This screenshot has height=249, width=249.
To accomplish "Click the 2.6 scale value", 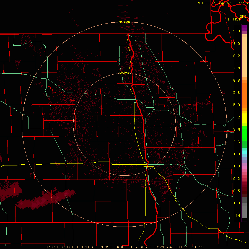I will (237, 142).
